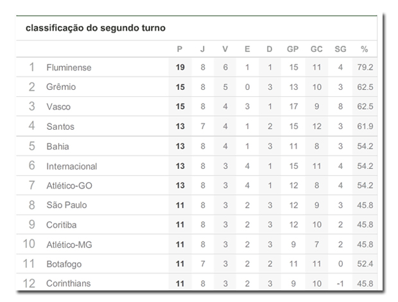Sort by the V wins column header
The width and height of the screenshot is (398, 302).
(225, 49)
